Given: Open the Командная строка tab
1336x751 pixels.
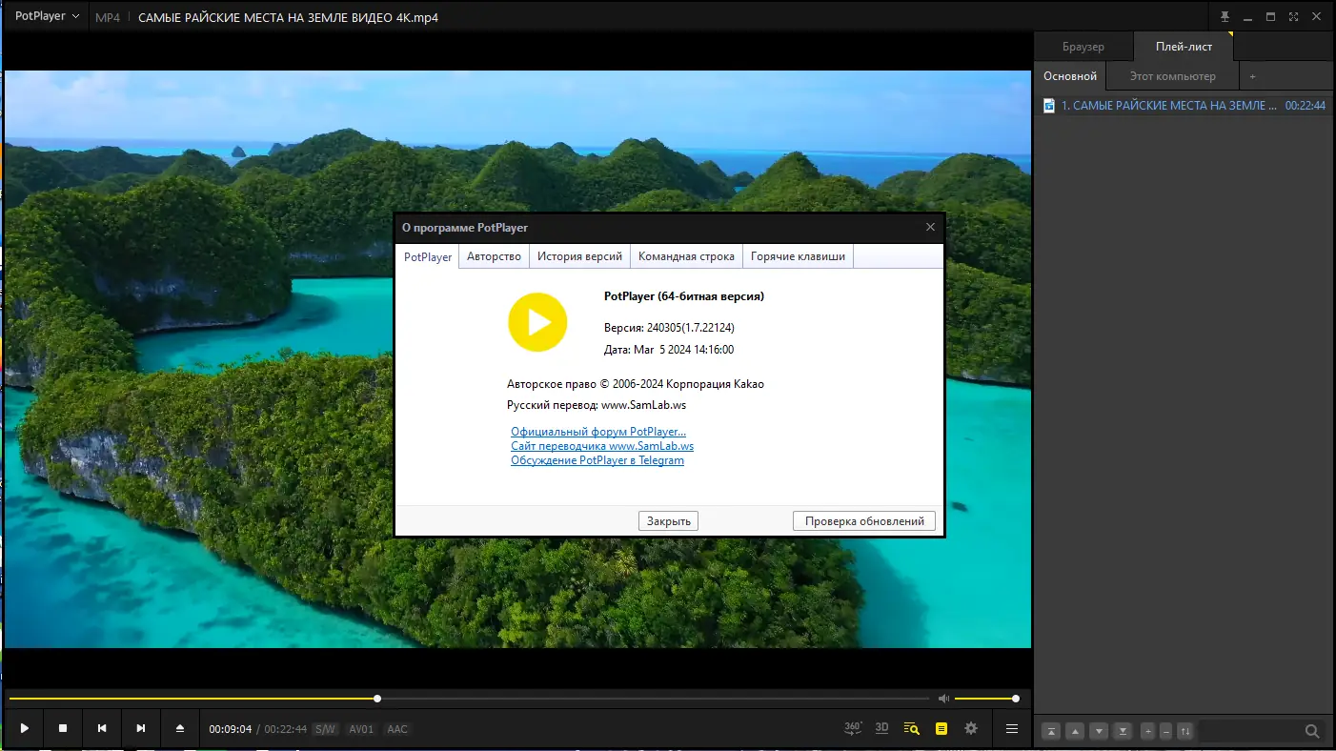Looking at the screenshot, I should pos(686,256).
